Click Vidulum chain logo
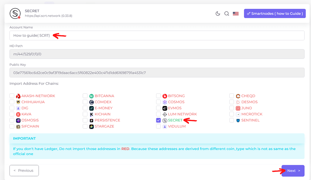This screenshot has width=311, height=180. 165,127
